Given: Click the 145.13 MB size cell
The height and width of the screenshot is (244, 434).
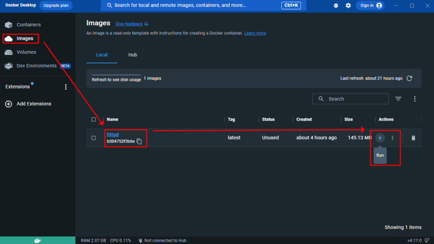Looking at the screenshot, I should tap(360, 137).
